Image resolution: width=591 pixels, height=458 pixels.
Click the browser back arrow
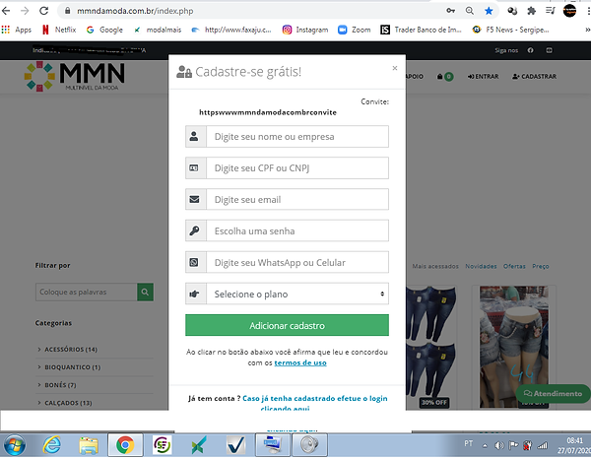point(6,11)
